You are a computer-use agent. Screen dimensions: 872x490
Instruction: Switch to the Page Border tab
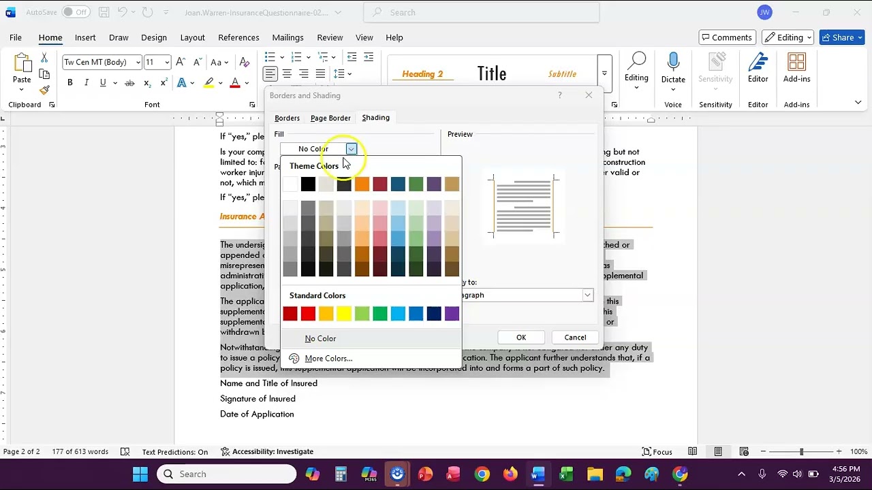point(330,118)
